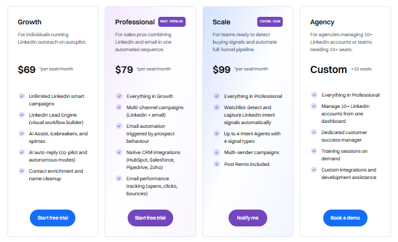
Task: Click the MOST POPULAR badge
Action: tap(172, 22)
